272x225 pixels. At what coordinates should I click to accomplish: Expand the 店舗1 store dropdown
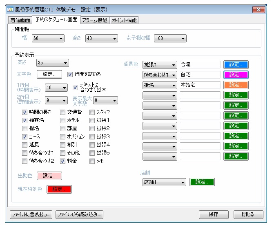coord(164,182)
